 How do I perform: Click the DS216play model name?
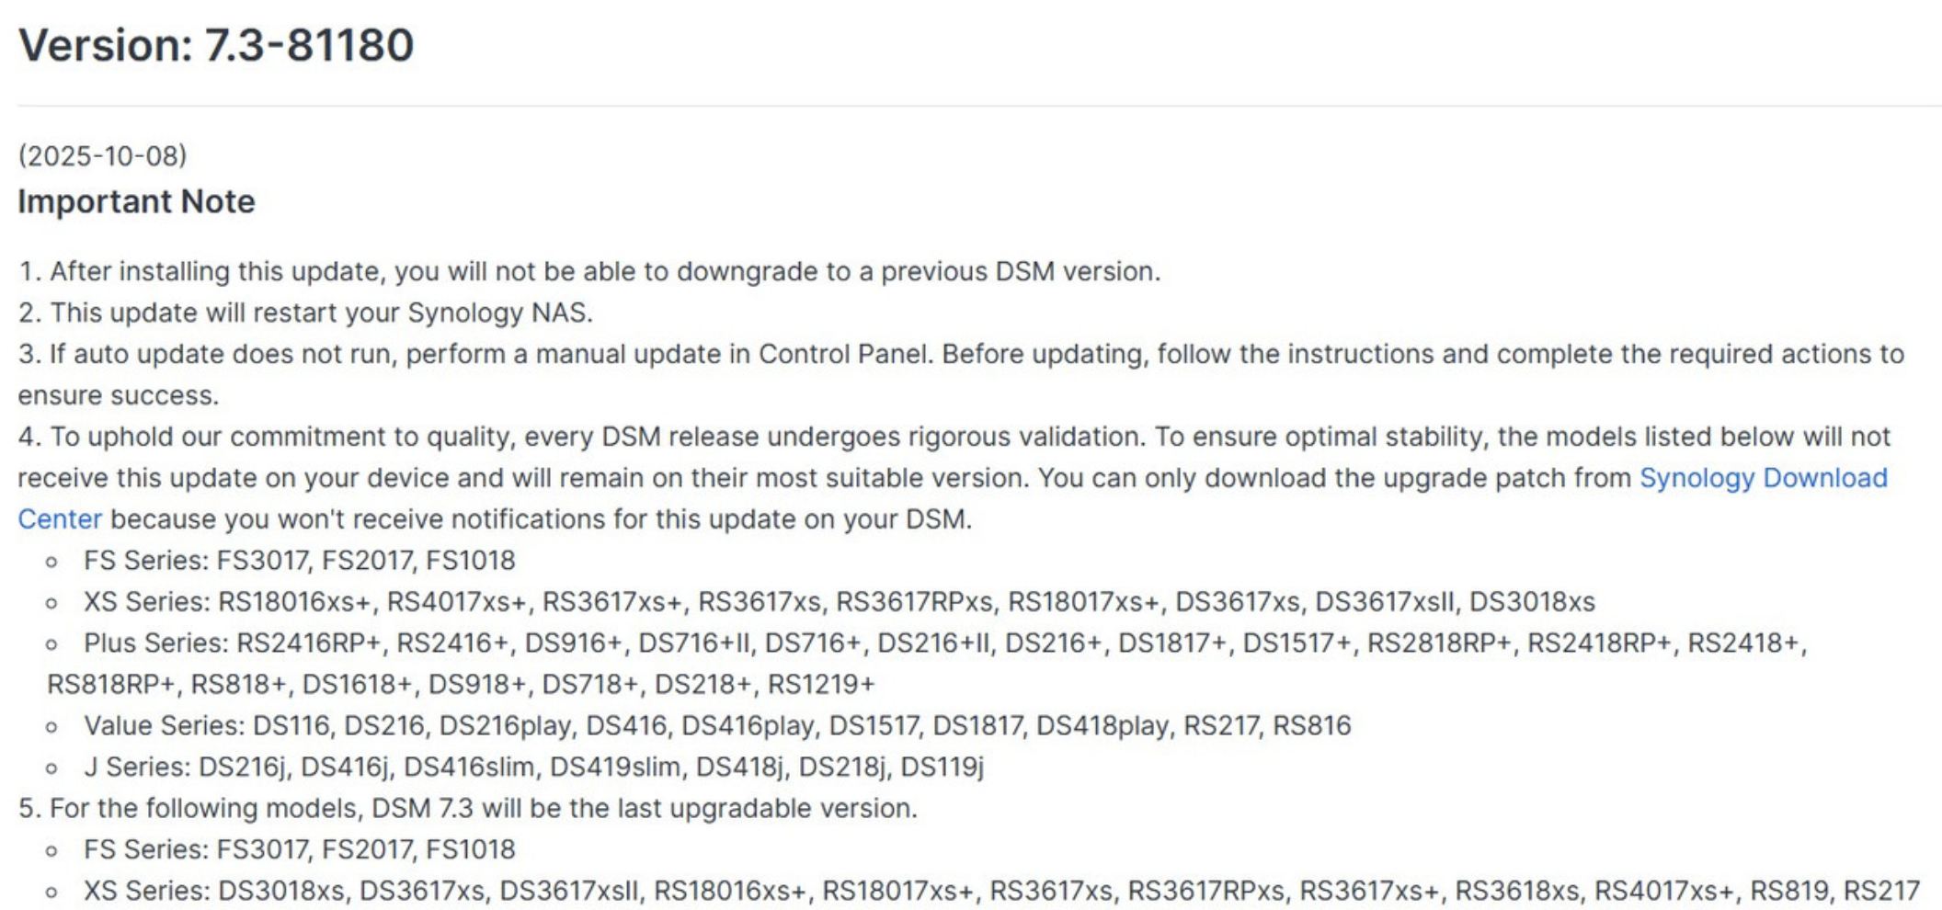click(x=504, y=726)
